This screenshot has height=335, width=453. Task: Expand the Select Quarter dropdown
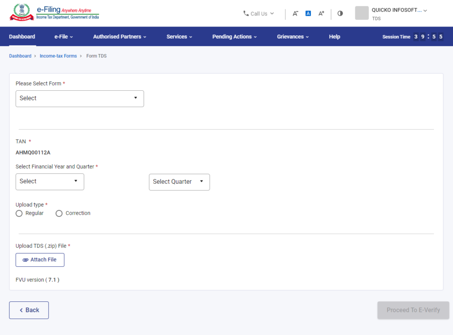179,182
